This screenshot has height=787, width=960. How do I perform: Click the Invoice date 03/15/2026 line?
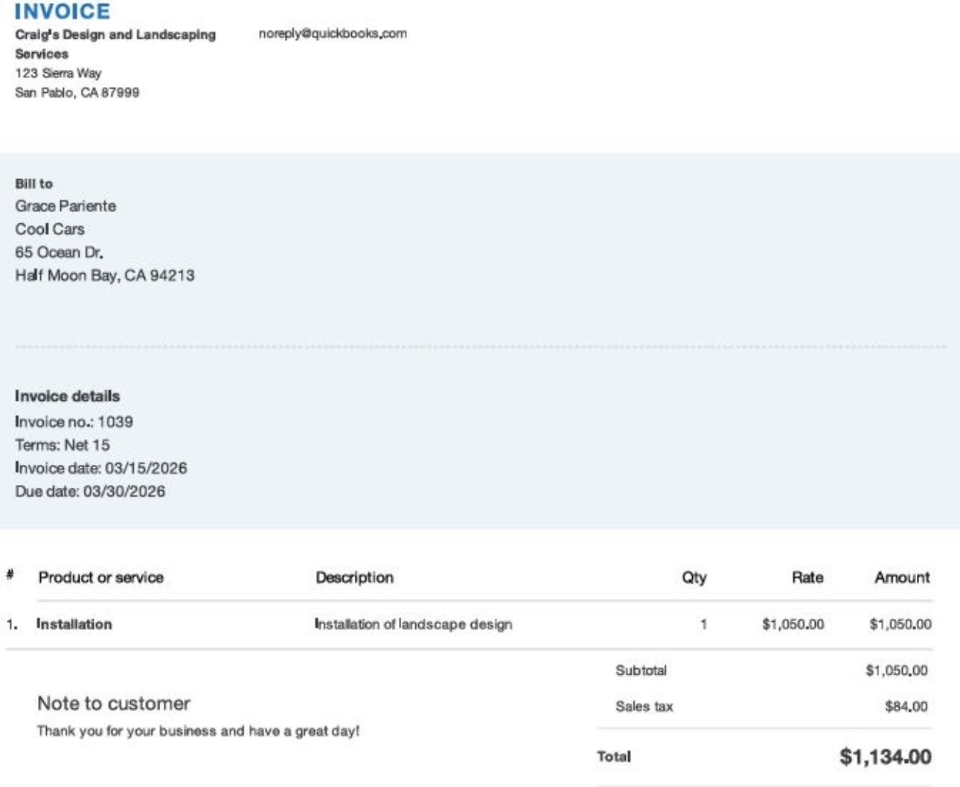point(100,468)
